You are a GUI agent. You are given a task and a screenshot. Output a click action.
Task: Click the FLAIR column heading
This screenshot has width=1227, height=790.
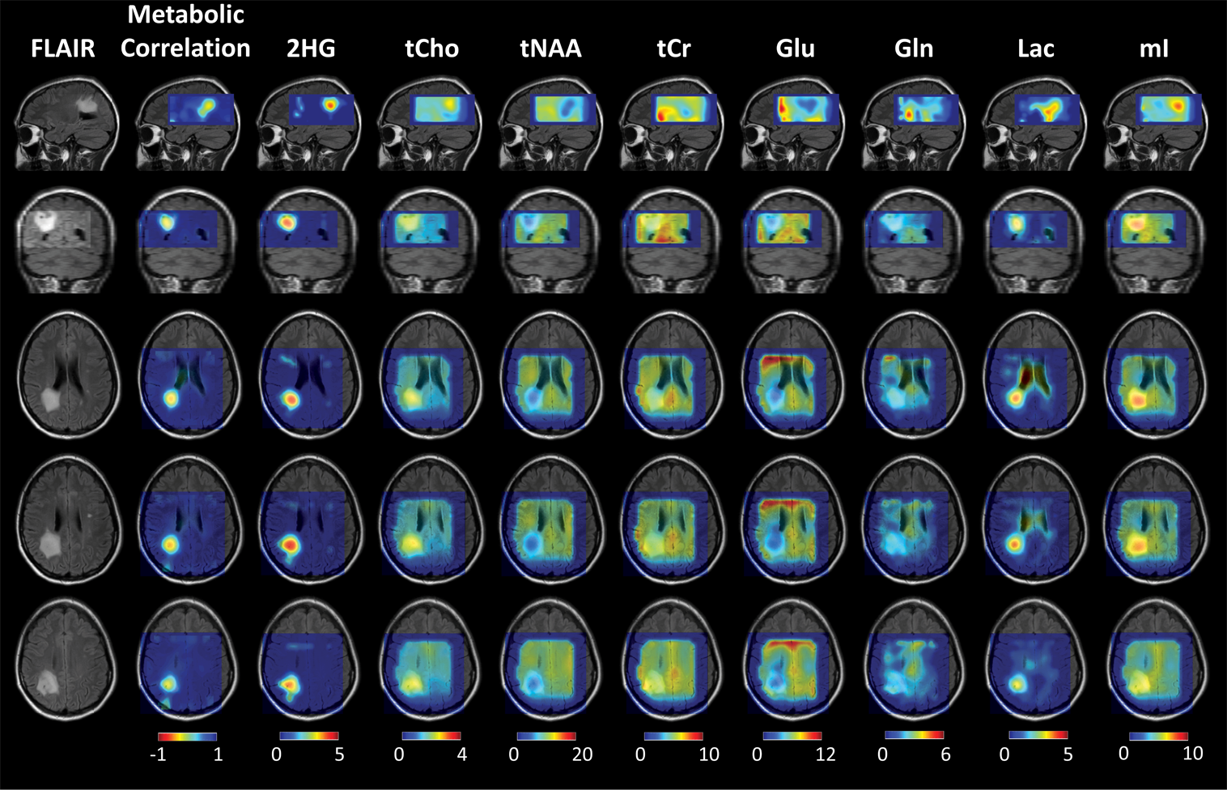tap(62, 49)
